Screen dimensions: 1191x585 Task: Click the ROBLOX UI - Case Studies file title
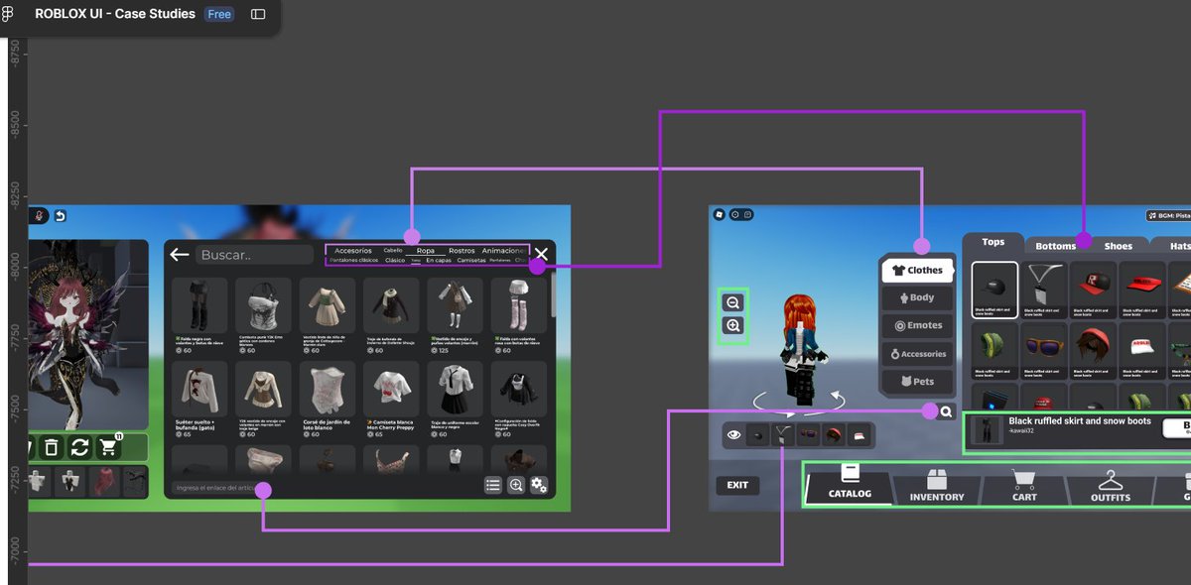pos(115,15)
